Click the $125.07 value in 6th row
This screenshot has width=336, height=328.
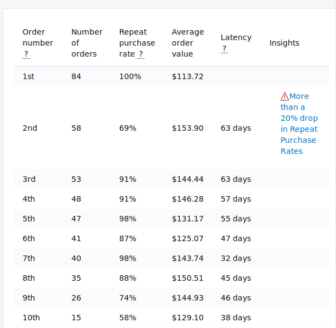[x=188, y=238]
